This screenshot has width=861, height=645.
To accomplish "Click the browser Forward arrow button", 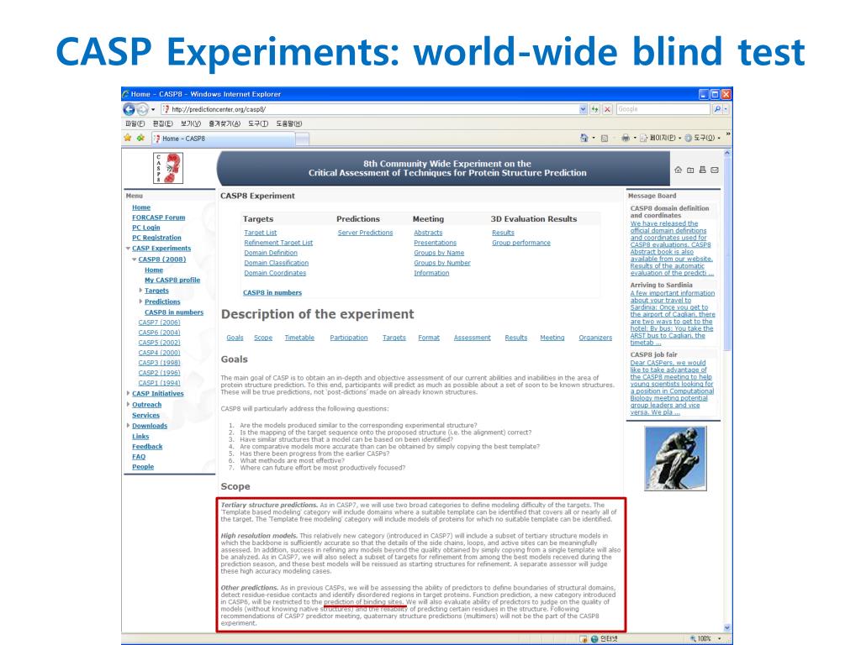I will coord(142,109).
